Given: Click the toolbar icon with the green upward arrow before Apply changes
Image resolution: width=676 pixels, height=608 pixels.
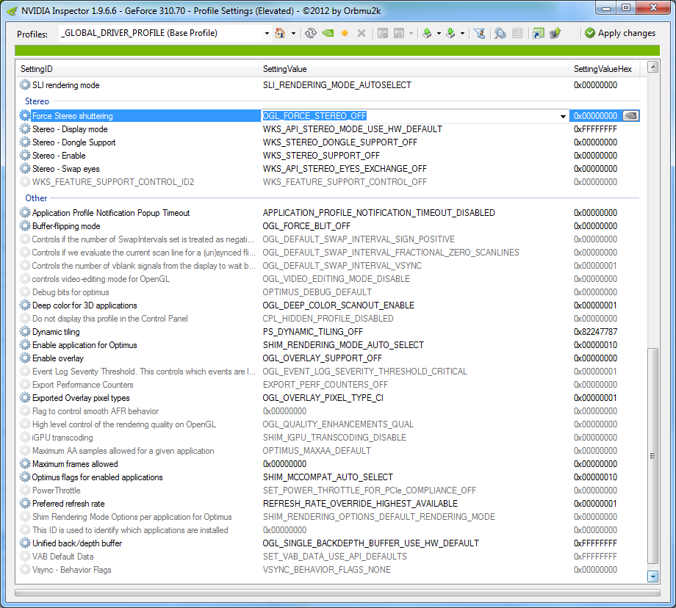Looking at the screenshot, I should pos(555,33).
